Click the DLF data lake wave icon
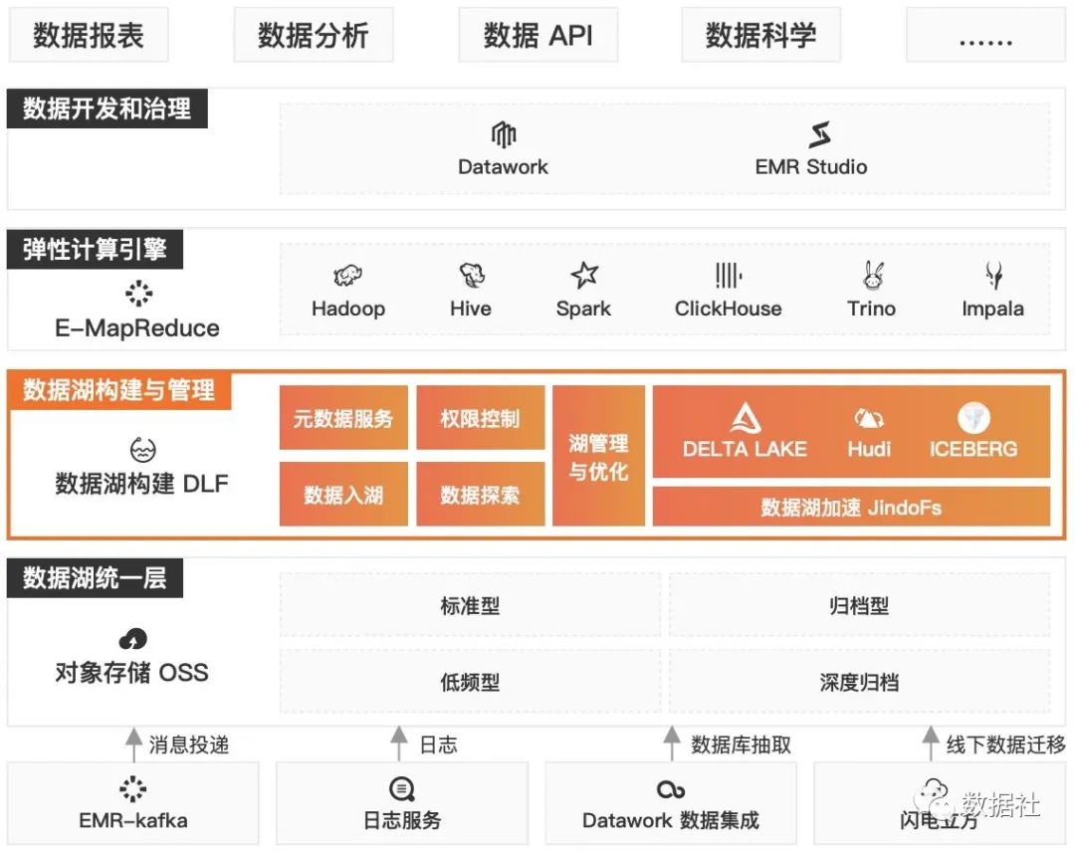The width and height of the screenshot is (1075, 852). click(142, 450)
